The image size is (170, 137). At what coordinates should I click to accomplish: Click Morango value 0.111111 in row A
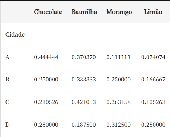[119, 57]
